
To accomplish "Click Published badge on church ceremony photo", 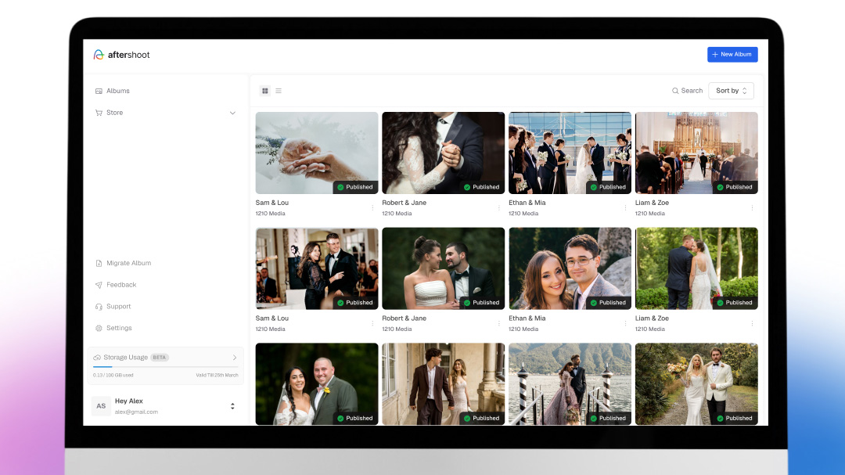I will tap(735, 187).
